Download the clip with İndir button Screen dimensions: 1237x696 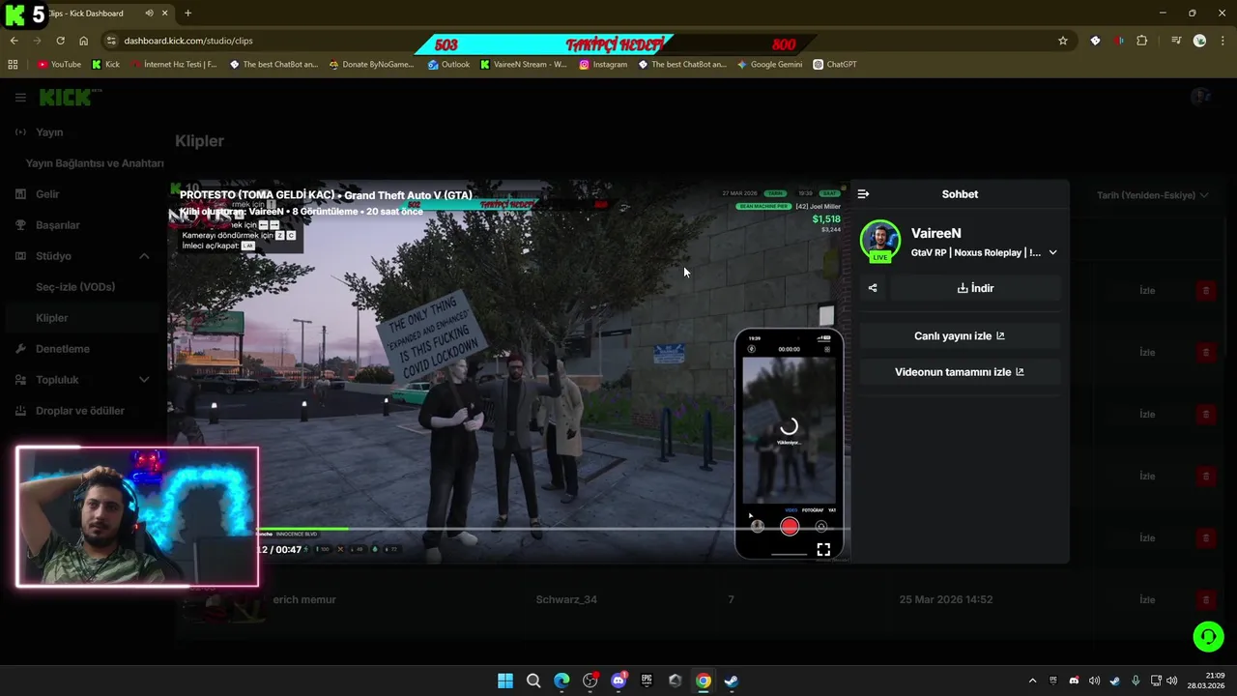(976, 288)
